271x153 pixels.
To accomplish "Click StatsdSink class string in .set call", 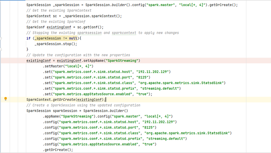I will point(182,83).
